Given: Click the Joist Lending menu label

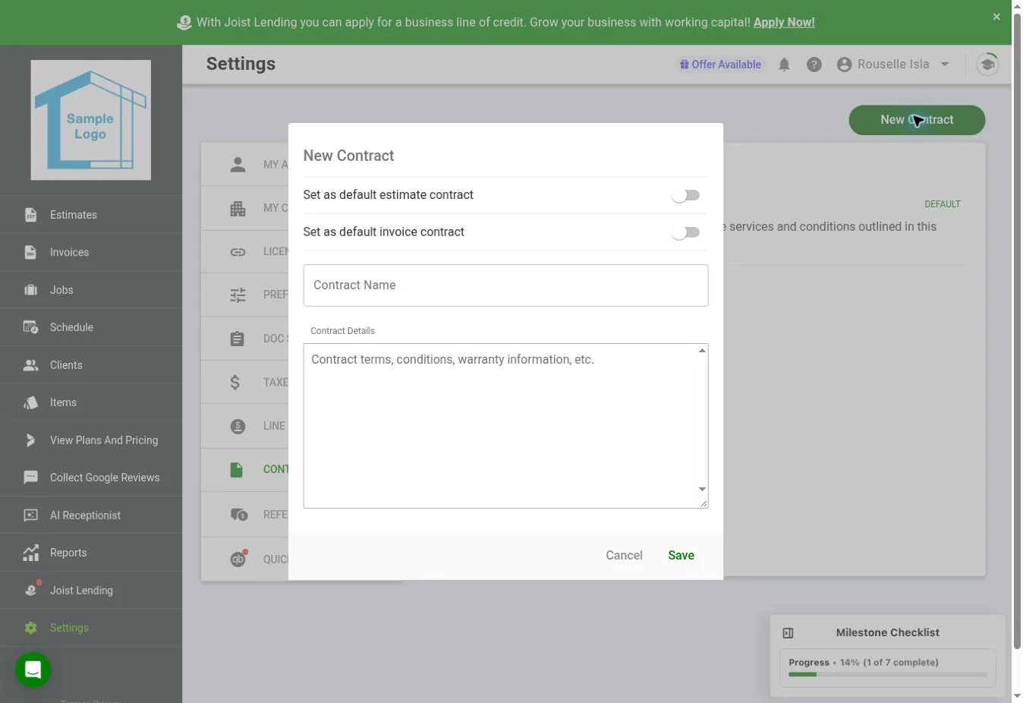Looking at the screenshot, I should tap(81, 591).
